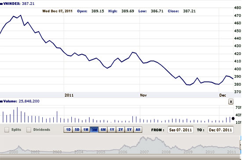
Task: Click the Volume: 25,848,200 label
Action: (20, 101)
